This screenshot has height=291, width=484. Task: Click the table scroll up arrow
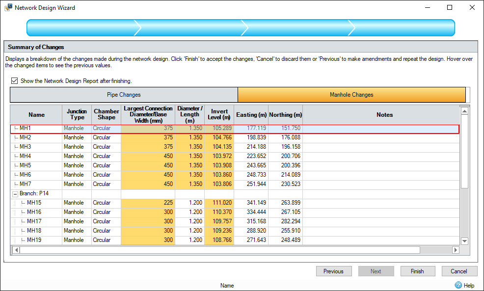[x=464, y=111]
